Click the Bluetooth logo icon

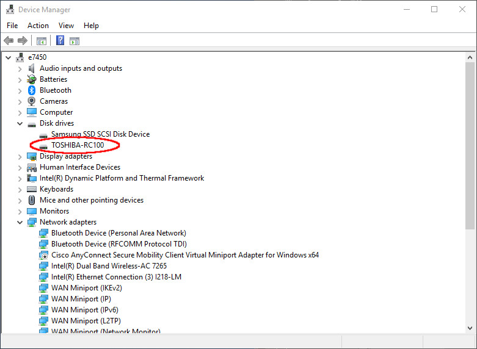[32, 90]
